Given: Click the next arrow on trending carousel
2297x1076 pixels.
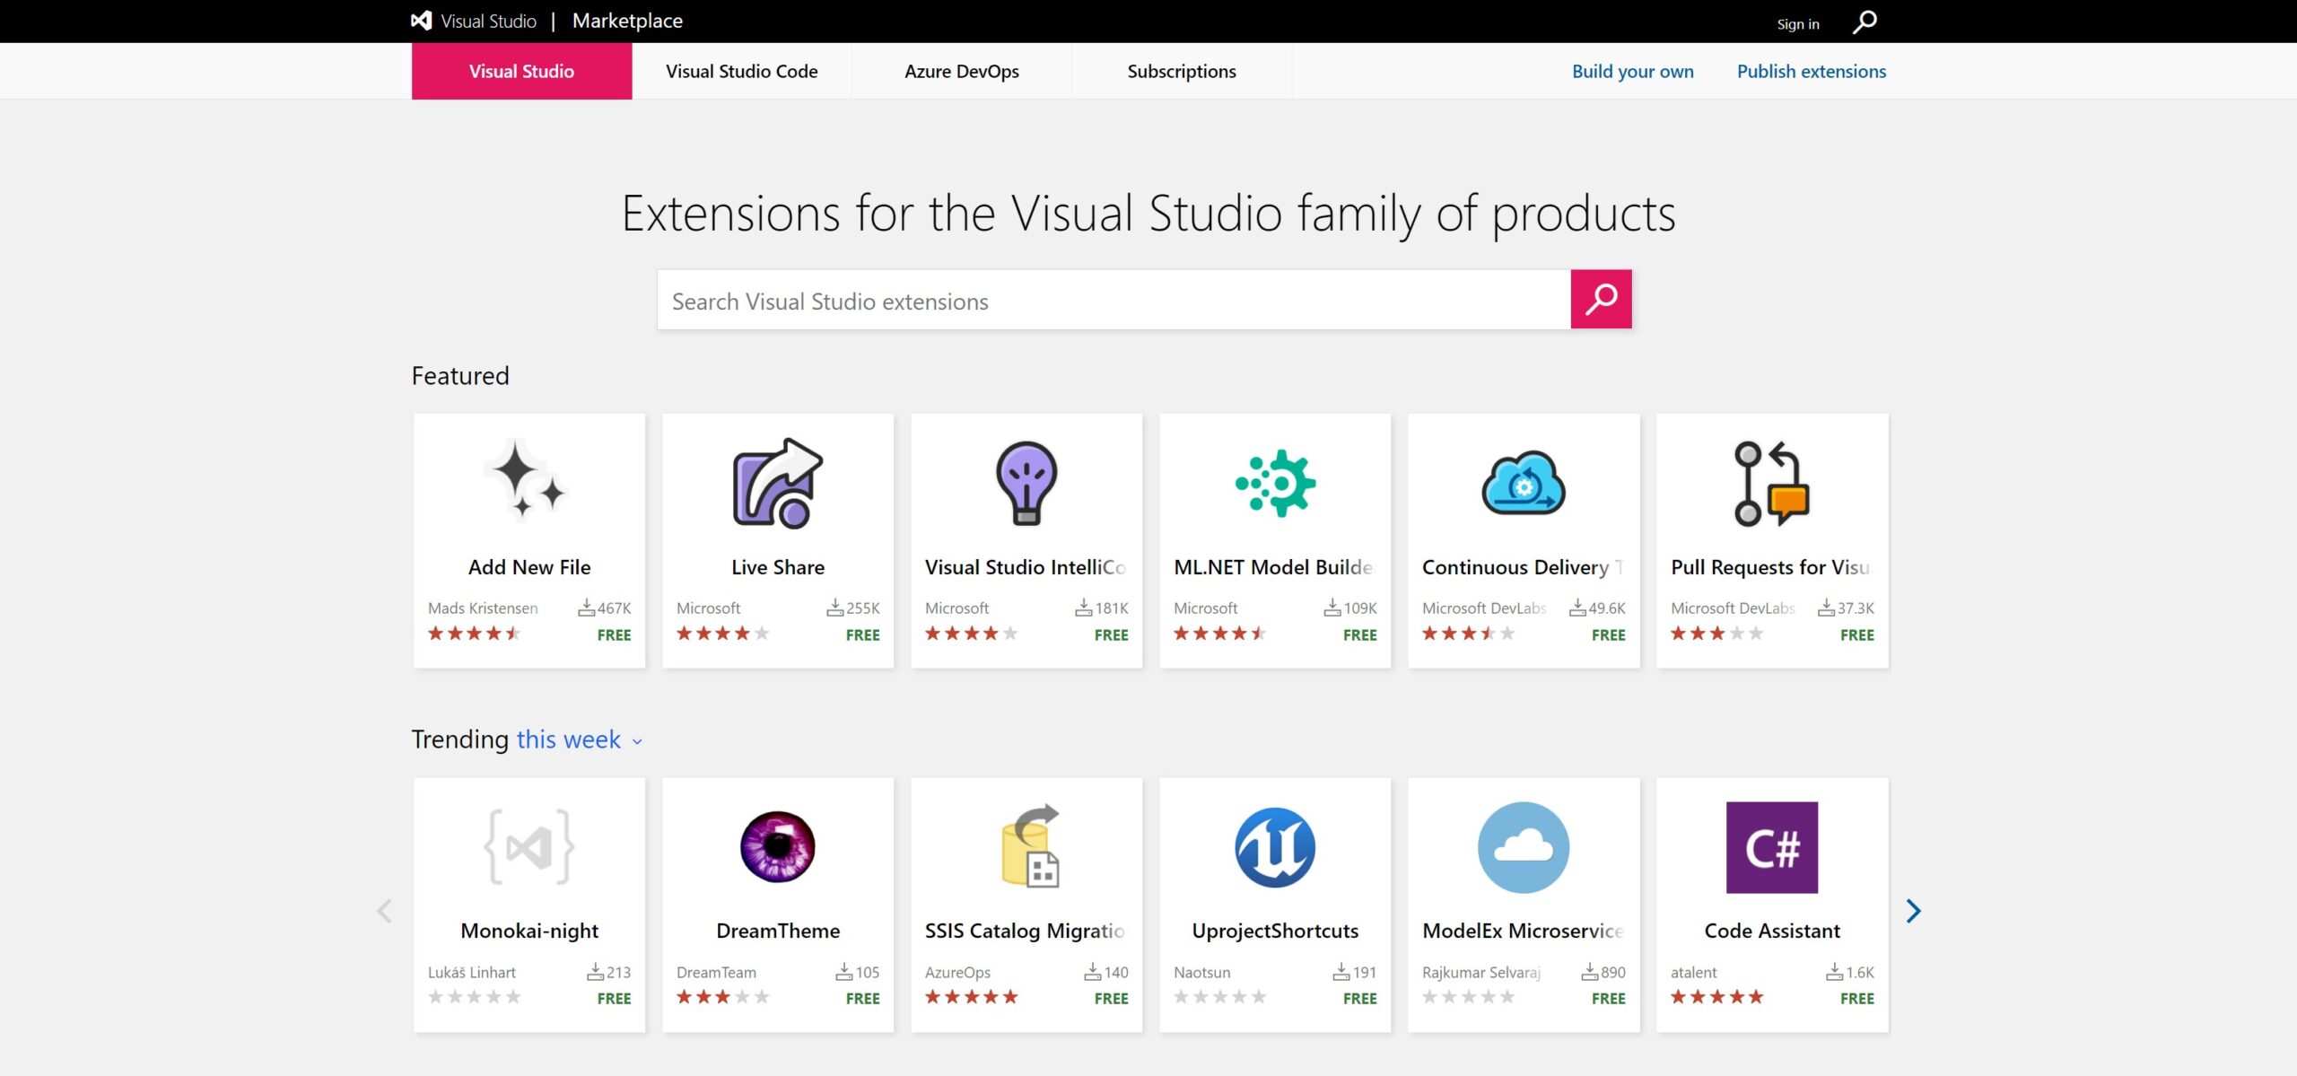Looking at the screenshot, I should 1913,910.
